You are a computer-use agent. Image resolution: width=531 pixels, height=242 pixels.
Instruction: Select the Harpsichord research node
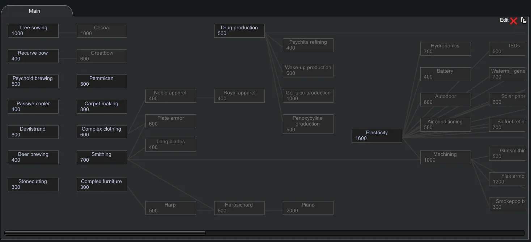239,208
